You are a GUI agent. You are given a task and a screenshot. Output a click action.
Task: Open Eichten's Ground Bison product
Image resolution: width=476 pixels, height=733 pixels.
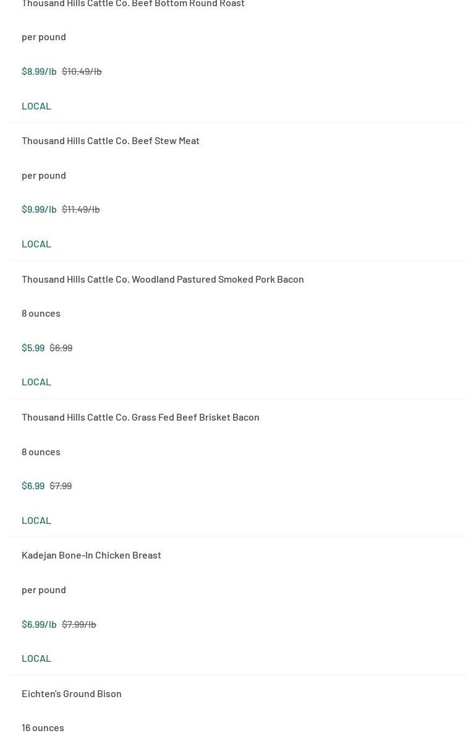(x=72, y=693)
